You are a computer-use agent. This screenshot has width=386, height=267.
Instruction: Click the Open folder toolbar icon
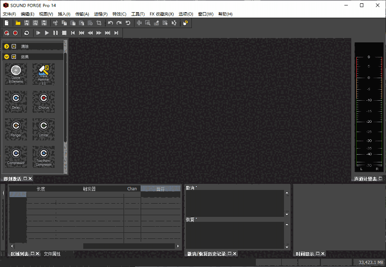[18, 23]
